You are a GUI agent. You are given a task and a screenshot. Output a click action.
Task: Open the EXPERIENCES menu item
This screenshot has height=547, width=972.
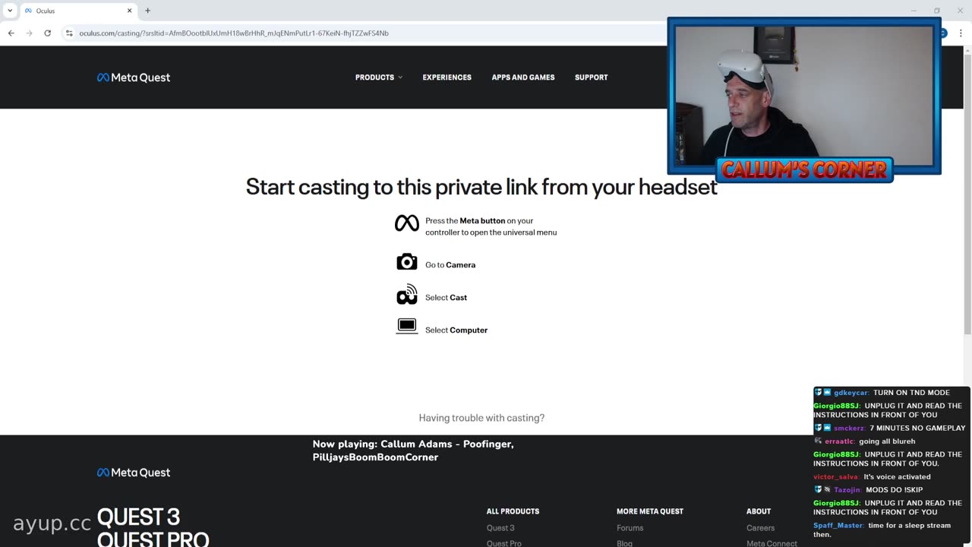click(x=447, y=77)
